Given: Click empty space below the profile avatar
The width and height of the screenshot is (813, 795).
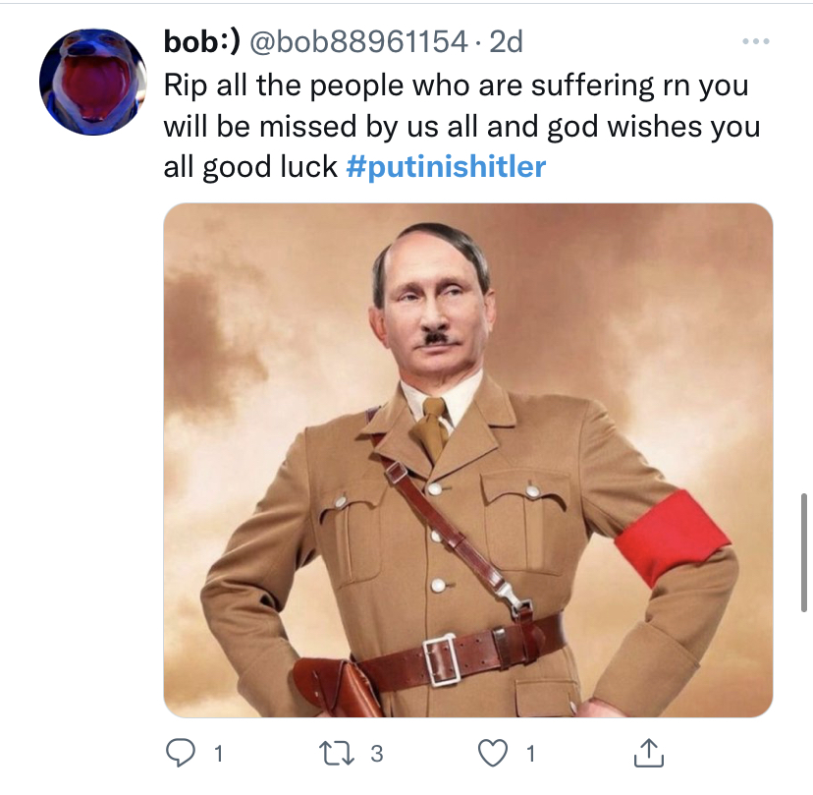Looking at the screenshot, I should (92, 393).
